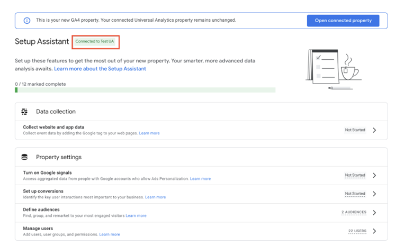413x246 pixels.
Task: Open Learn more about the Setup Assistant link
Action: point(100,69)
